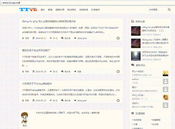Open first sidebar night-scene thumbnail
Screen dimensions: 175x129
point(136,31)
